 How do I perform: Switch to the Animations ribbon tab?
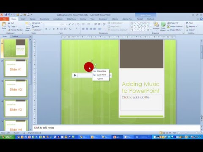coord(58,19)
